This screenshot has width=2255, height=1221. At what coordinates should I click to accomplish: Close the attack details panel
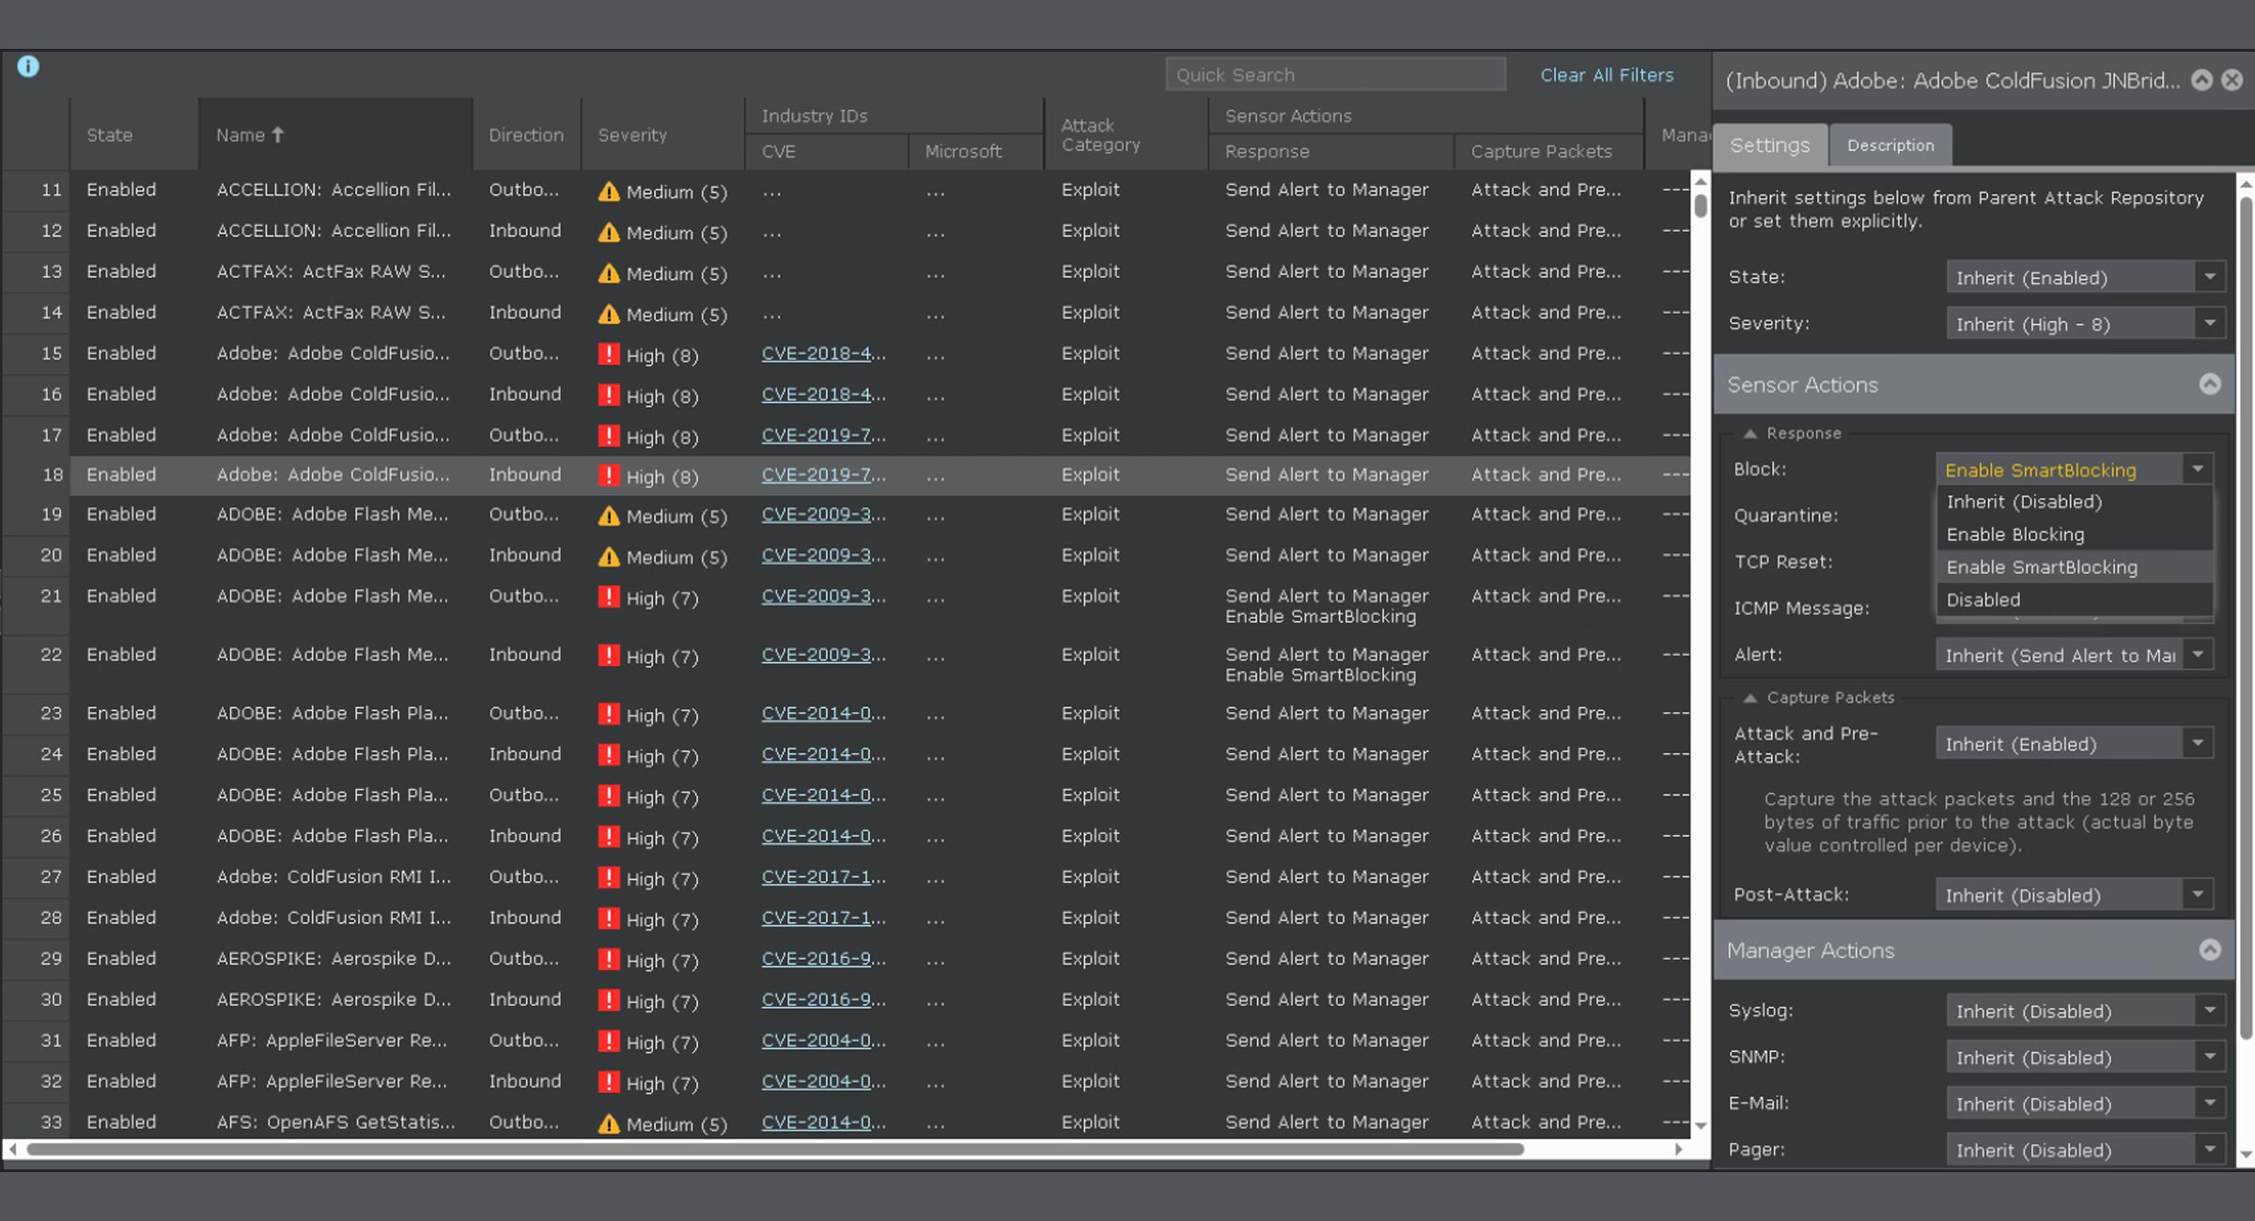click(x=2232, y=81)
